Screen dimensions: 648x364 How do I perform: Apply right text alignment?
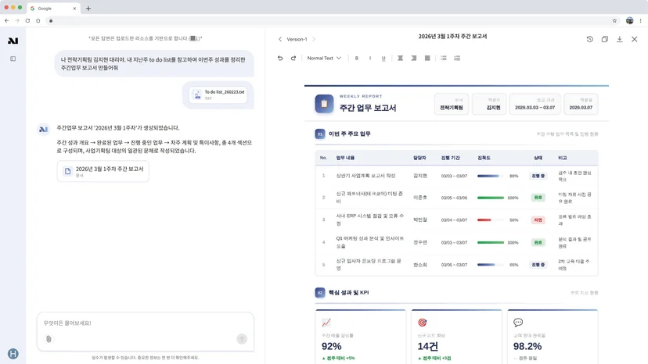click(x=414, y=58)
